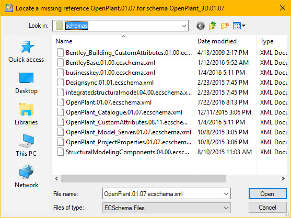
Task: Open Network in the sidebar
Action: [x=26, y=176]
